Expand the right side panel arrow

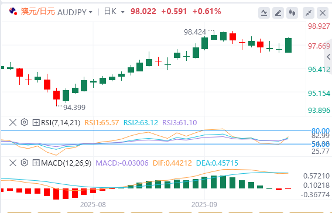[x=328, y=57]
